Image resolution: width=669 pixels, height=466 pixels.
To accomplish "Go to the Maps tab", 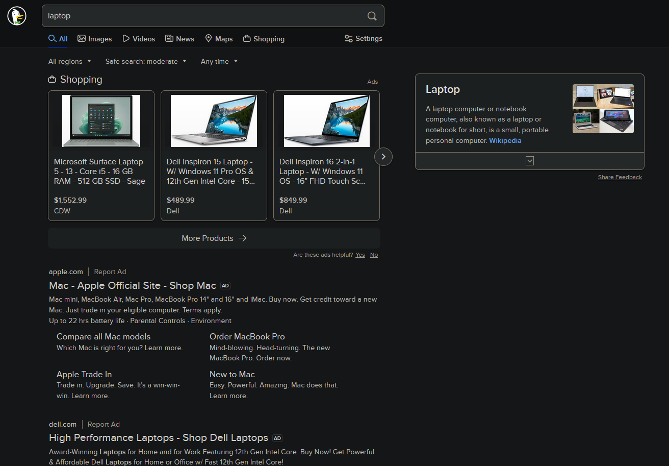I will [x=219, y=39].
